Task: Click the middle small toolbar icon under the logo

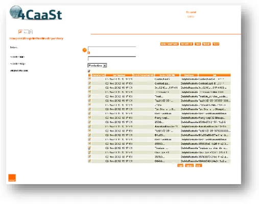Action: (26, 32)
